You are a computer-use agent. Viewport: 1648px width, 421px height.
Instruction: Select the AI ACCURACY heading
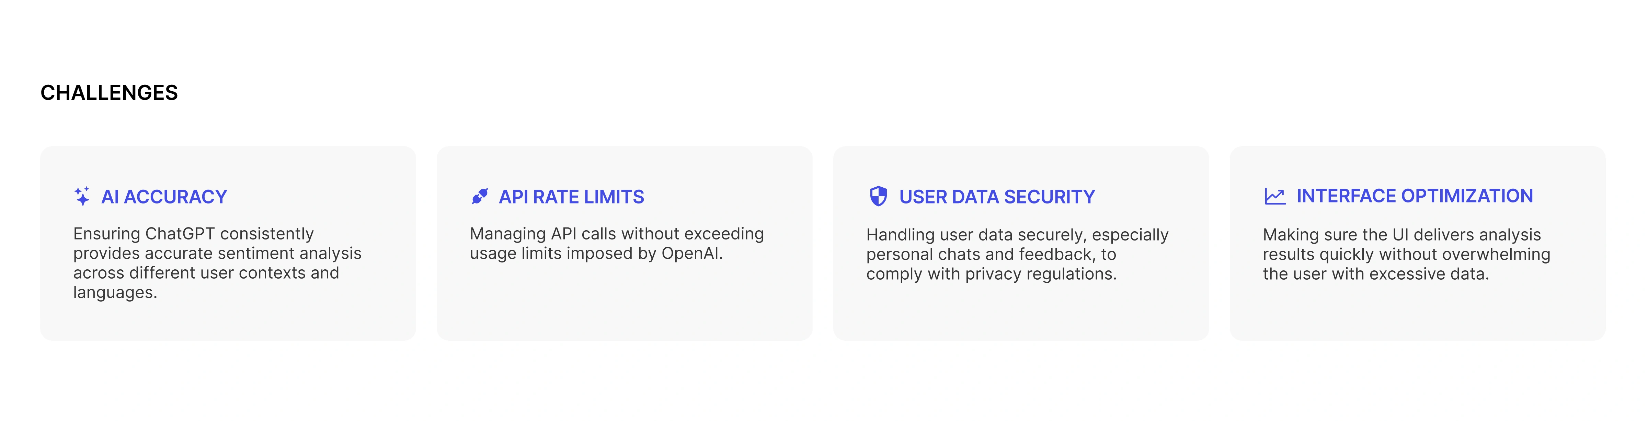[x=164, y=196]
